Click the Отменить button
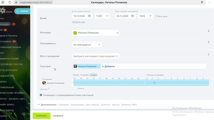 [x=58, y=116]
